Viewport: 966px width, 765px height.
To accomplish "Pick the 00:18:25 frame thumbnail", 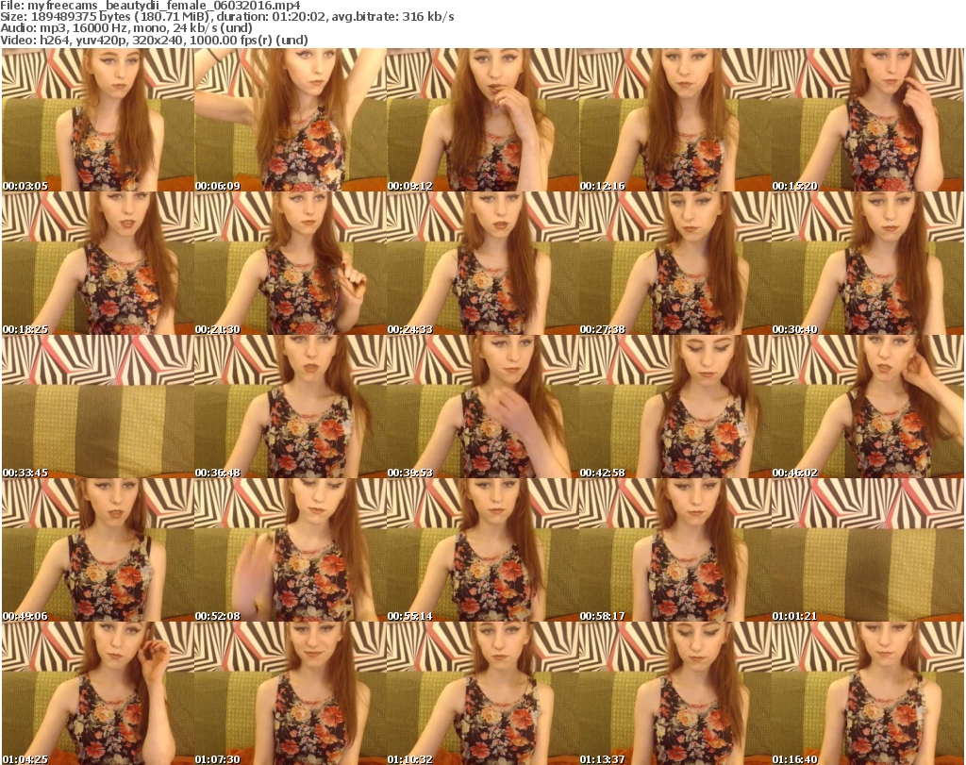I will pyautogui.click(x=98, y=263).
